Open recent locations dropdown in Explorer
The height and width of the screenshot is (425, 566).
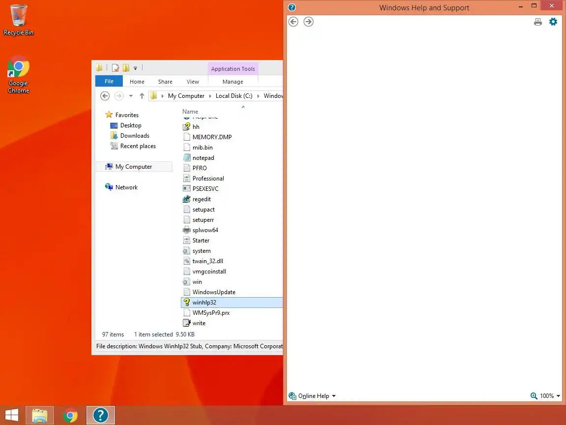point(131,96)
